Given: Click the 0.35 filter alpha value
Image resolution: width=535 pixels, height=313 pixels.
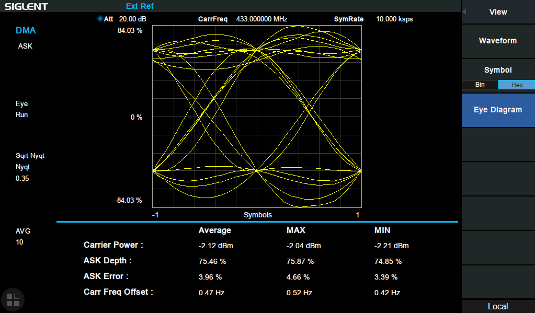Looking at the screenshot, I should click(x=22, y=178).
